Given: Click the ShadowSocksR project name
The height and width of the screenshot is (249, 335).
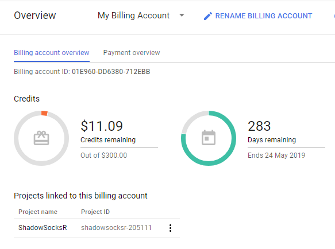Looking at the screenshot, I should point(43,228).
